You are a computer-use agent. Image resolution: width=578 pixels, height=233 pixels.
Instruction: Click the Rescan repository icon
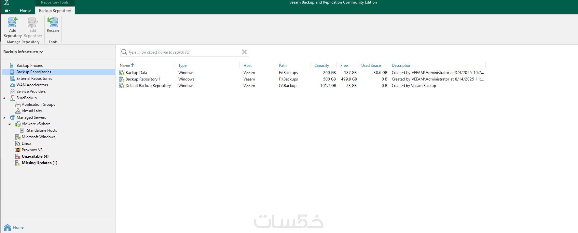(x=53, y=22)
